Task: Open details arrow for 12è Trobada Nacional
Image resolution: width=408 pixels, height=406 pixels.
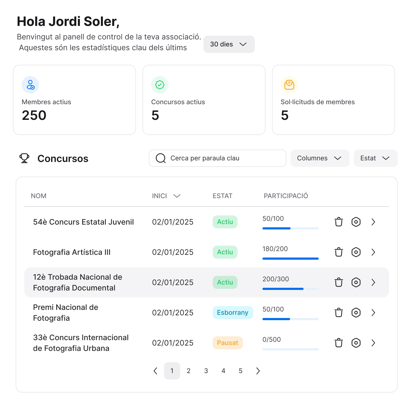Action: [373, 282]
